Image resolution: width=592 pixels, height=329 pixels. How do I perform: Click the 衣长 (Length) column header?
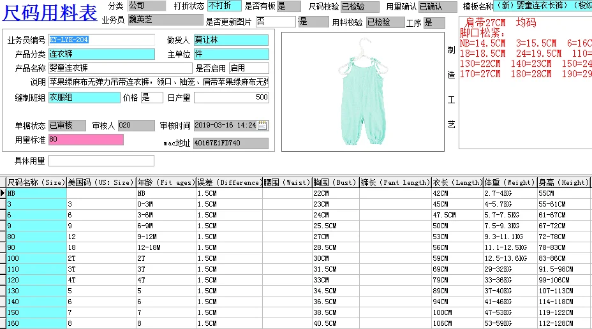click(457, 182)
